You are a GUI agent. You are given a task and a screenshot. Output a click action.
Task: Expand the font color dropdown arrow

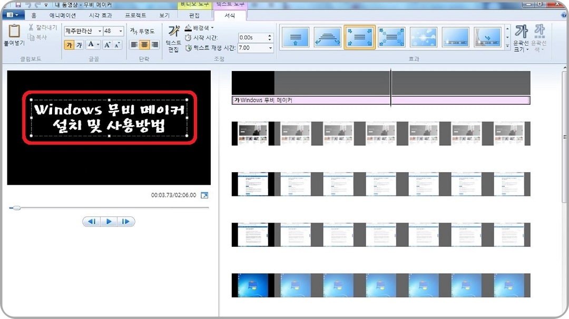tap(98, 45)
